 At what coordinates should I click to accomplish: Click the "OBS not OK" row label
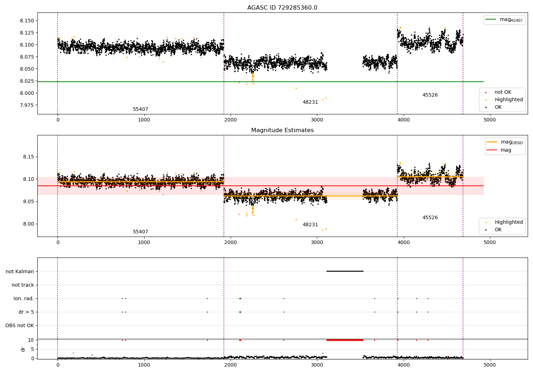pos(20,326)
